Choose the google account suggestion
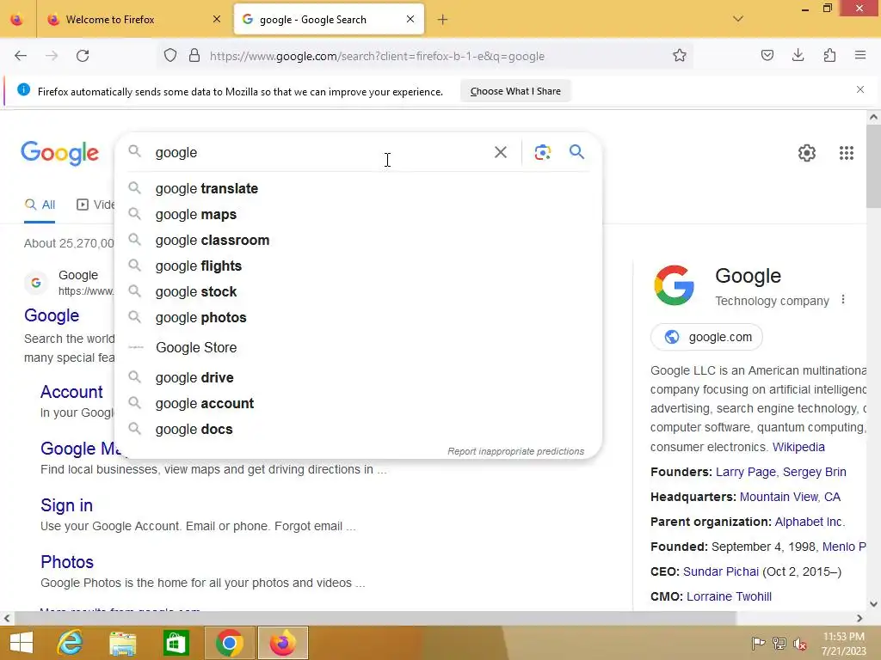The height and width of the screenshot is (660, 881). pyautogui.click(x=358, y=404)
